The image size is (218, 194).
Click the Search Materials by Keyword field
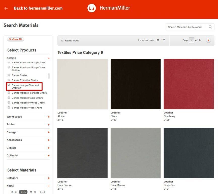(x=190, y=27)
